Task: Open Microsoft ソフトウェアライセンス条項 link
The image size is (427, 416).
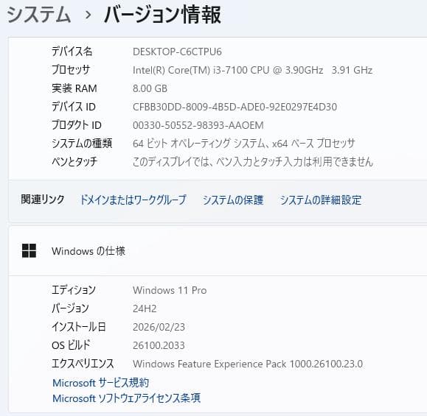Action: [127, 398]
